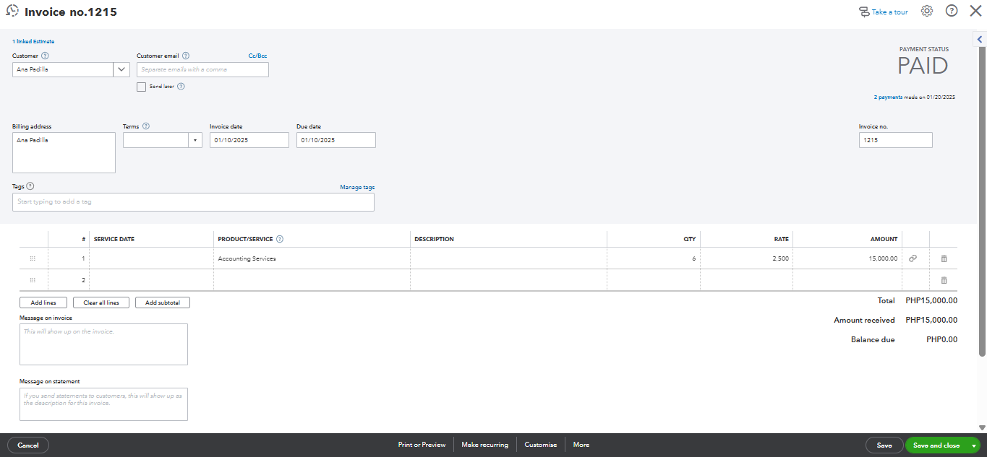Screen dimensions: 987x457
Task: Delete line 1 using trash icon
Action: coord(943,258)
